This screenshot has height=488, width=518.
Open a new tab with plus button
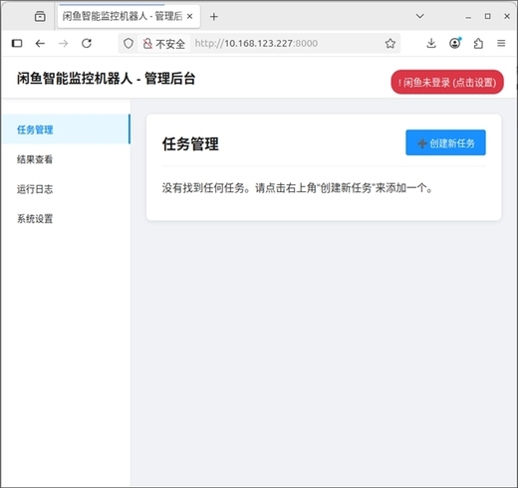(214, 17)
